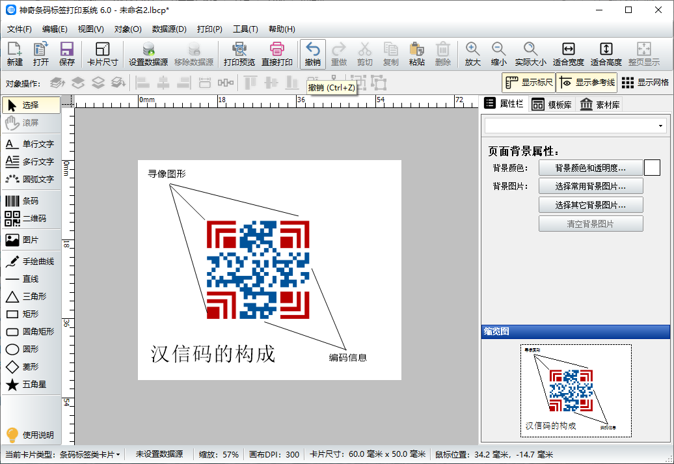This screenshot has width=674, height=464.
Task: Open the 帮助(H) menu
Action: (x=282, y=29)
